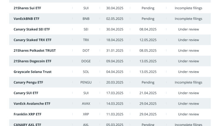Open the 21Shares Dogecoin ETF entry

point(32,61)
